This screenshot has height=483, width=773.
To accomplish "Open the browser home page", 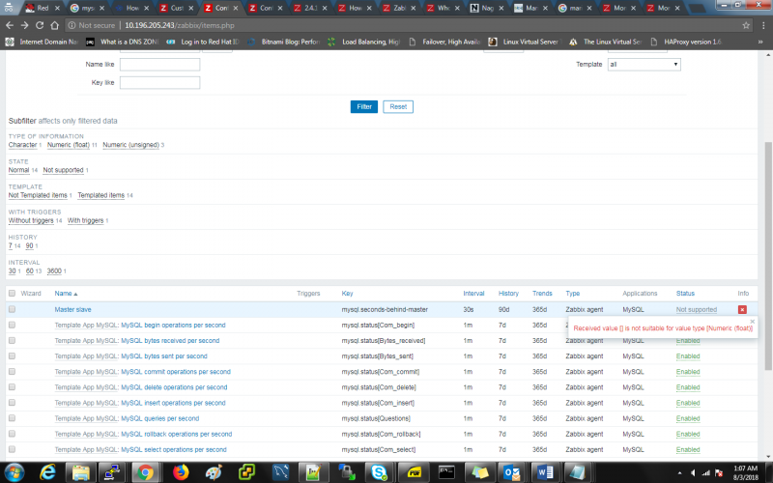I will [55, 25].
